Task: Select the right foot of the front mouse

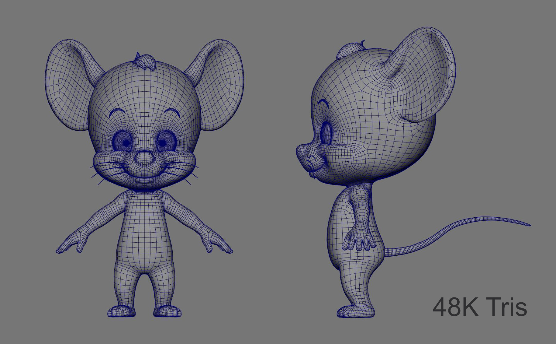Action: point(167,312)
